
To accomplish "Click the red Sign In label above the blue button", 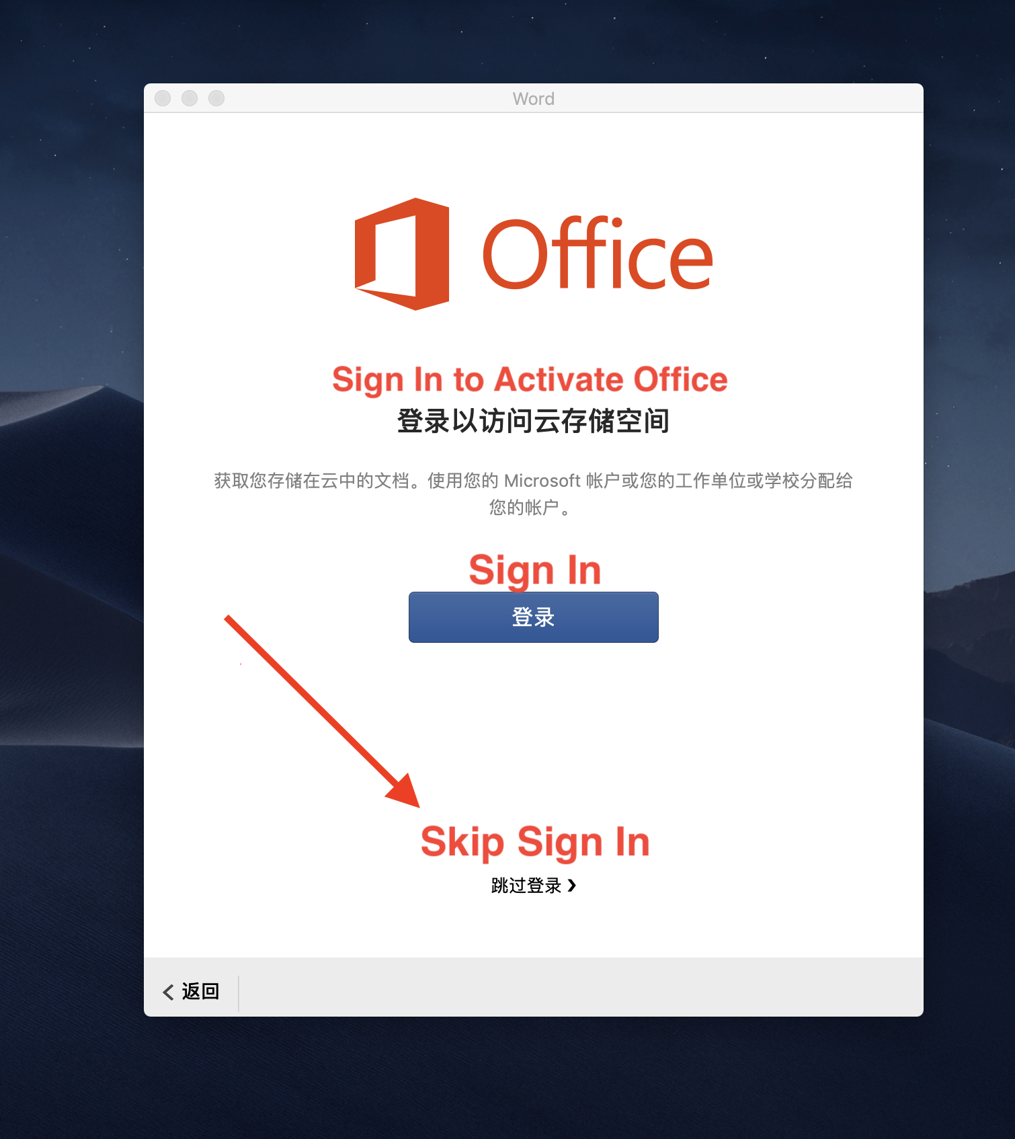I will (x=534, y=570).
